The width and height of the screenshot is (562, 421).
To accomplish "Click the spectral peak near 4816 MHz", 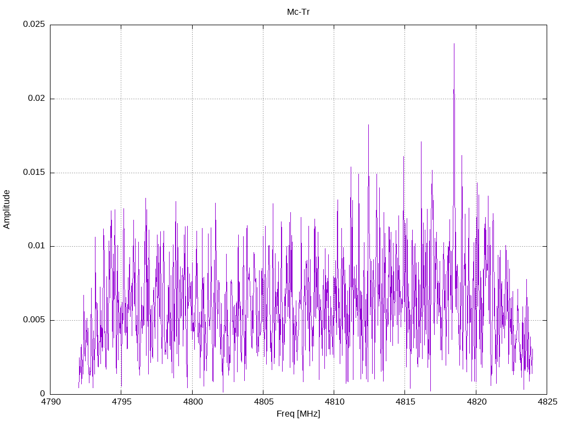I will [x=421, y=142].
